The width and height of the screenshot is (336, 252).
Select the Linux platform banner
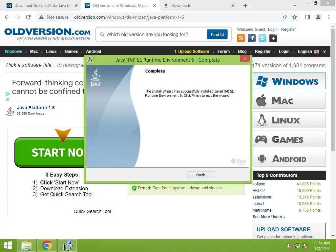point(289,119)
